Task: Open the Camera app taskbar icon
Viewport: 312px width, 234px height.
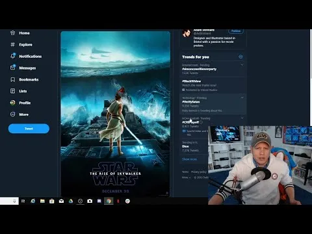Action: click(90, 201)
